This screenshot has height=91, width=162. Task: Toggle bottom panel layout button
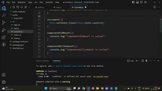pos(137,2)
